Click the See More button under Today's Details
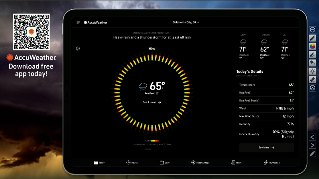This screenshot has width=319, height=179. pyautogui.click(x=266, y=148)
